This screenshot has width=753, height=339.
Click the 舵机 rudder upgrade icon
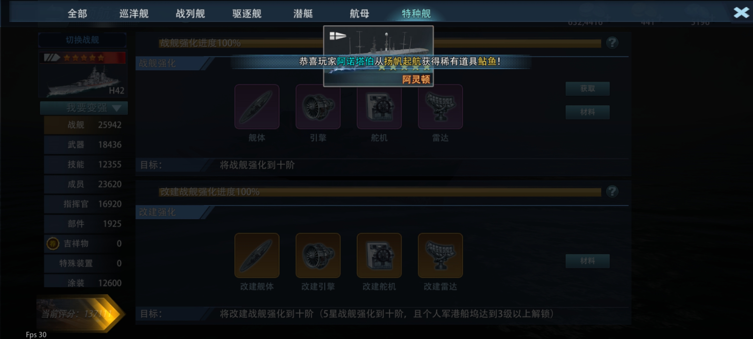click(379, 107)
